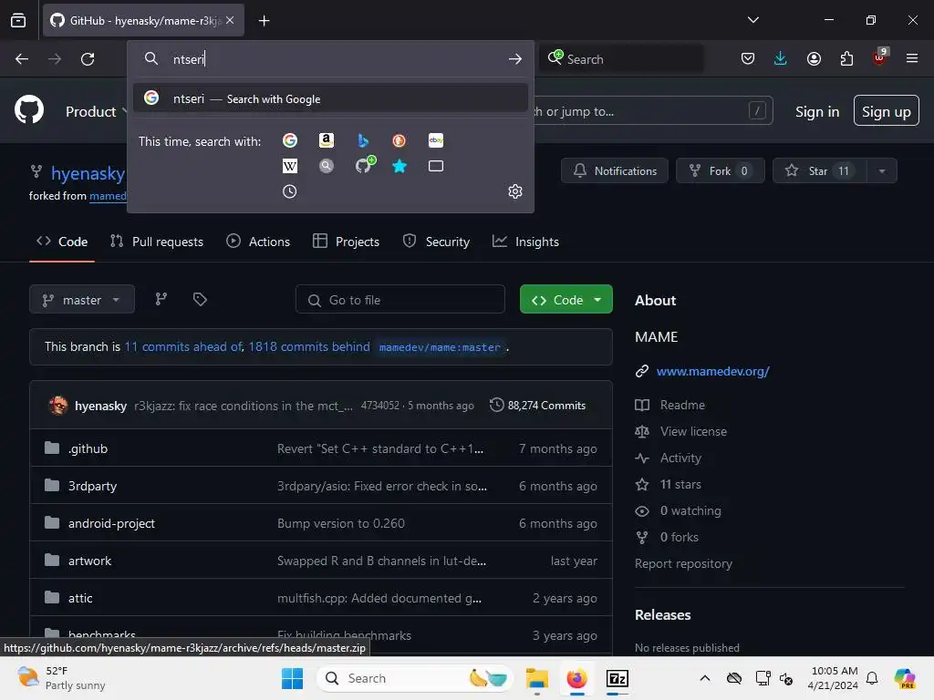934x700 pixels.
Task: Open the Projects tab
Action: coord(346,242)
